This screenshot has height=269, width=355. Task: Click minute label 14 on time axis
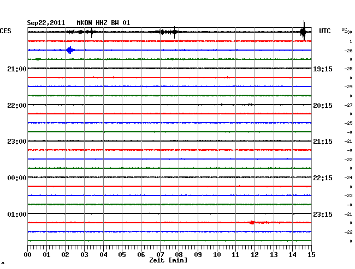point(292,255)
